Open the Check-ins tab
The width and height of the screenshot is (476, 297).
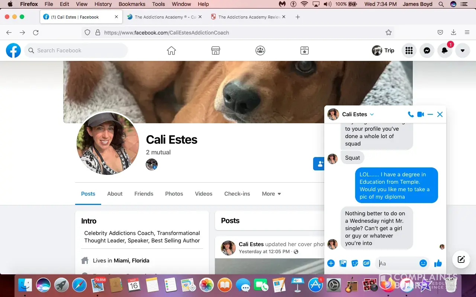(237, 194)
